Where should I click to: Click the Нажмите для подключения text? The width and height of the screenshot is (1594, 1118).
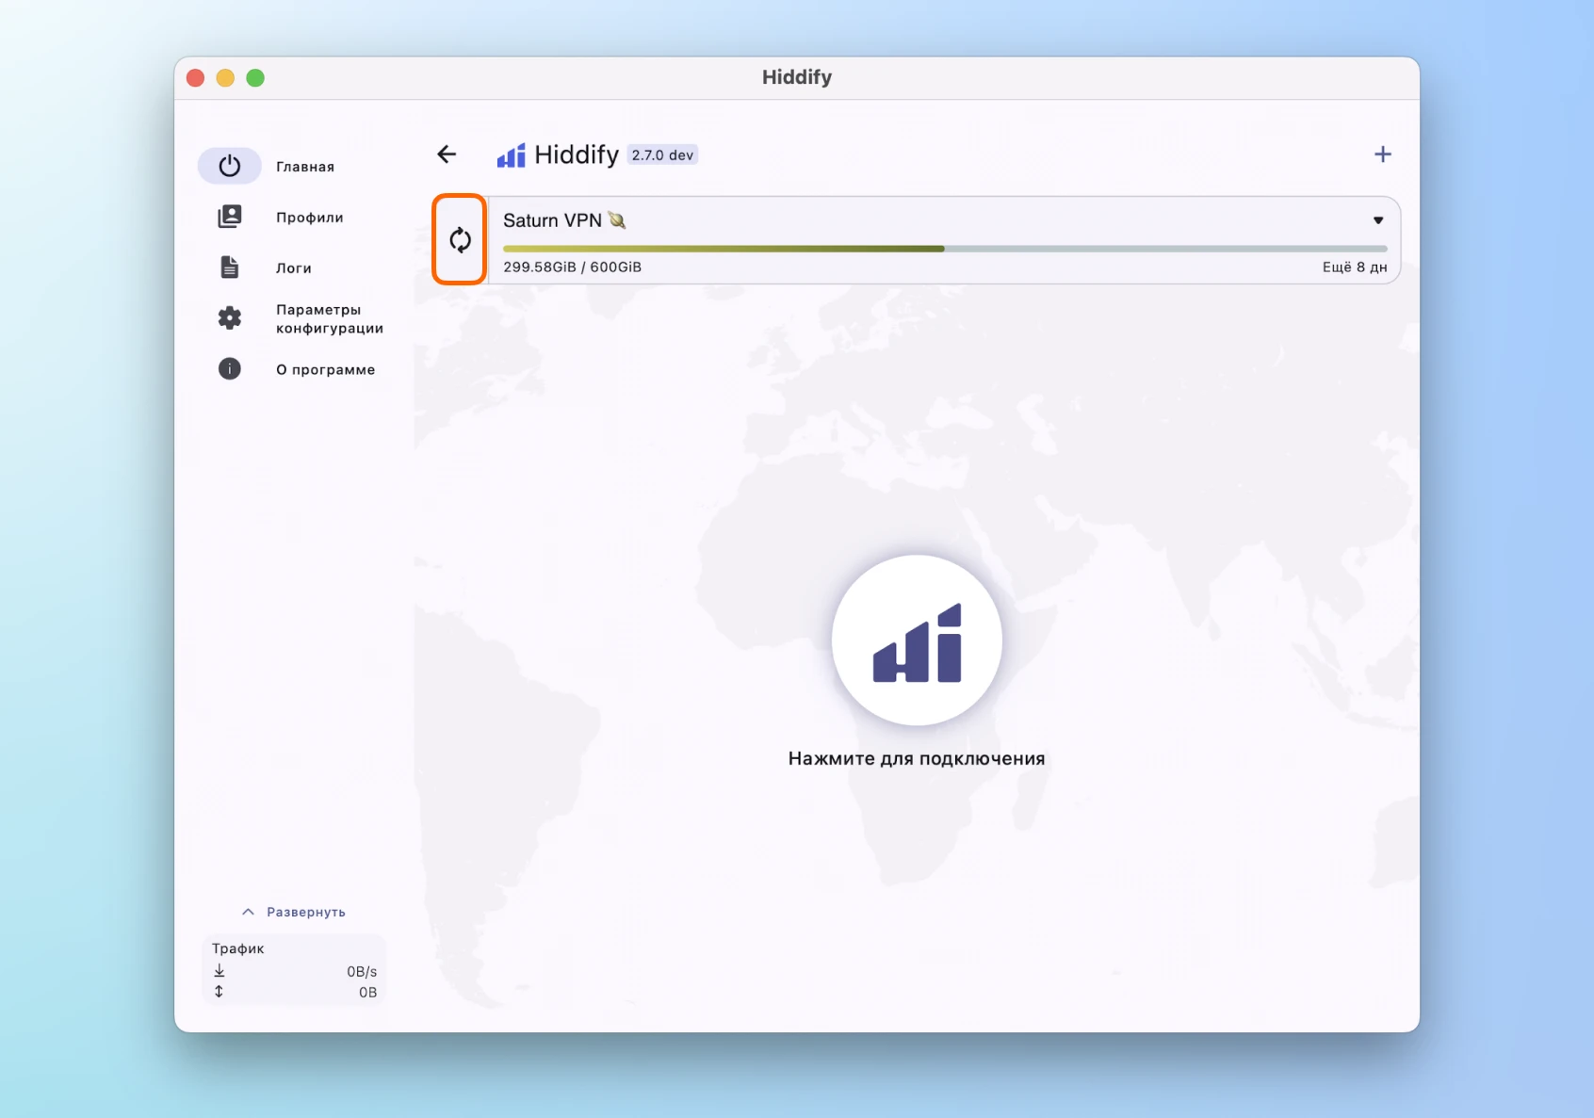click(x=916, y=759)
